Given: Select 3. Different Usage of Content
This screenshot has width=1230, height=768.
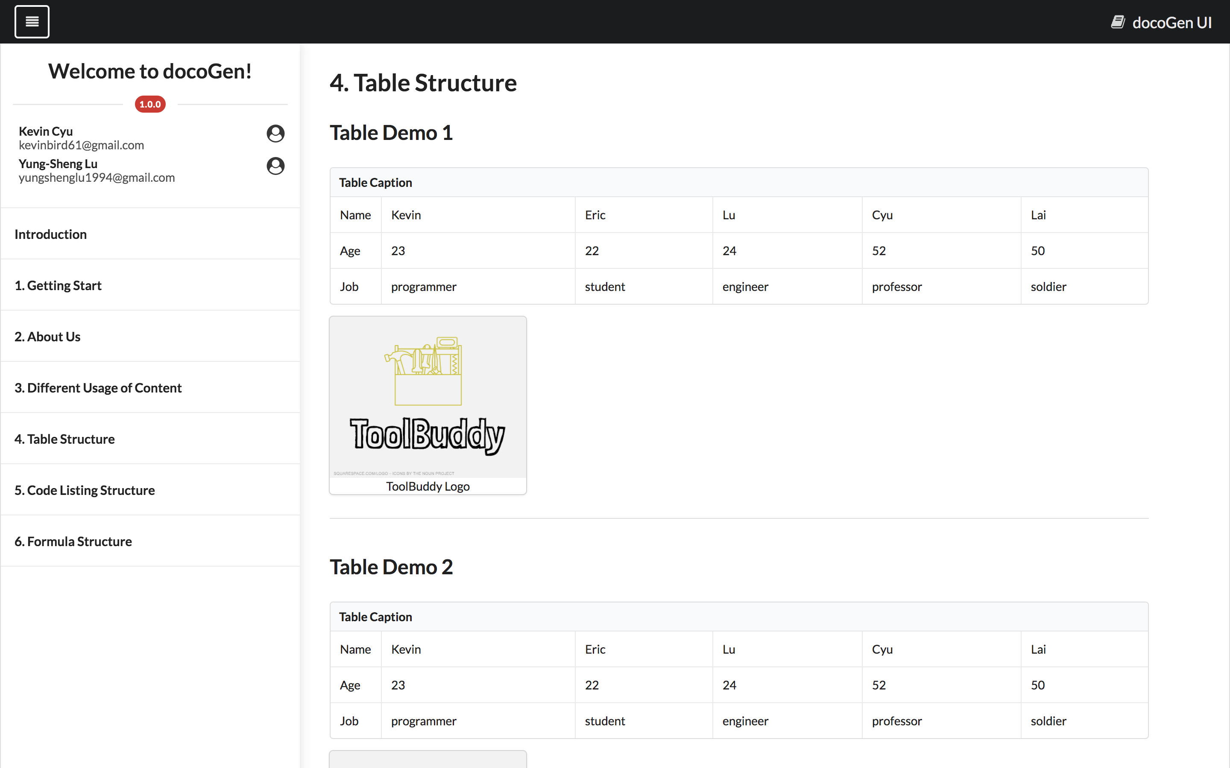Looking at the screenshot, I should coord(97,388).
